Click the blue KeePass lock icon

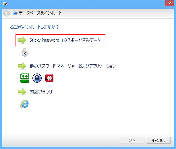pyautogui.click(x=37, y=78)
